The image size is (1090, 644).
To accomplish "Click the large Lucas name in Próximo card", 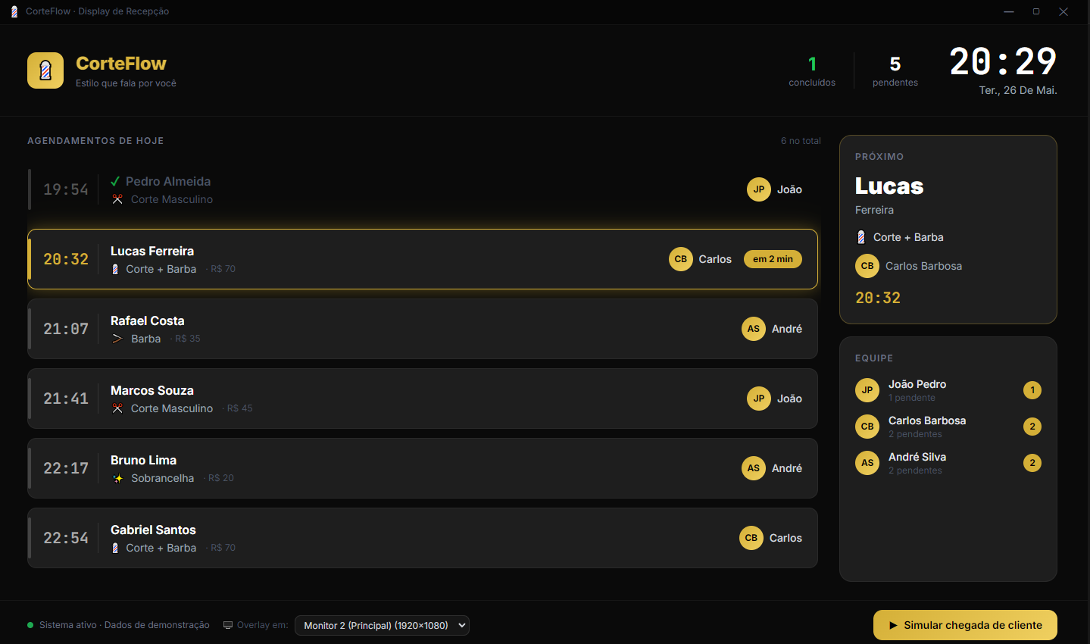I will 889,186.
